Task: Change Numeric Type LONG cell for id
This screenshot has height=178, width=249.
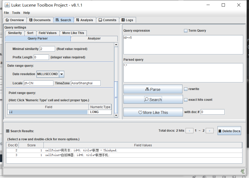Action: pos(100,112)
